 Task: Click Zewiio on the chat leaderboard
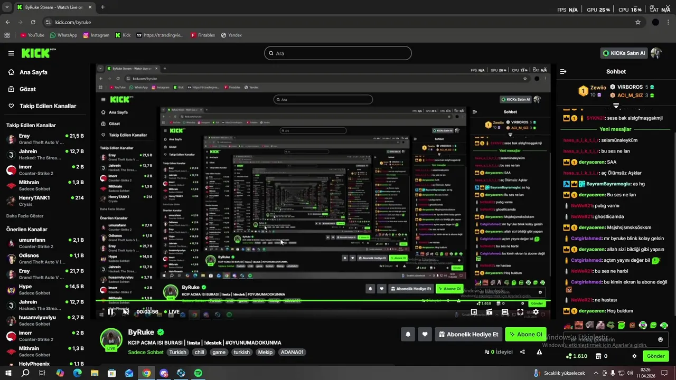point(598,88)
